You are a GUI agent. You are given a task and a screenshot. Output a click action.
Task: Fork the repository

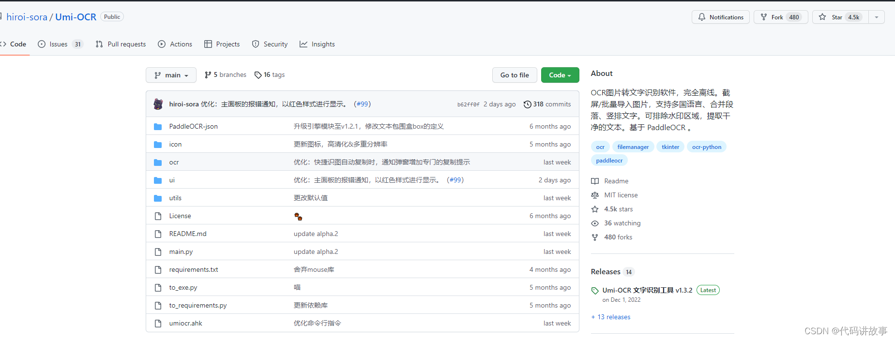pyautogui.click(x=781, y=17)
